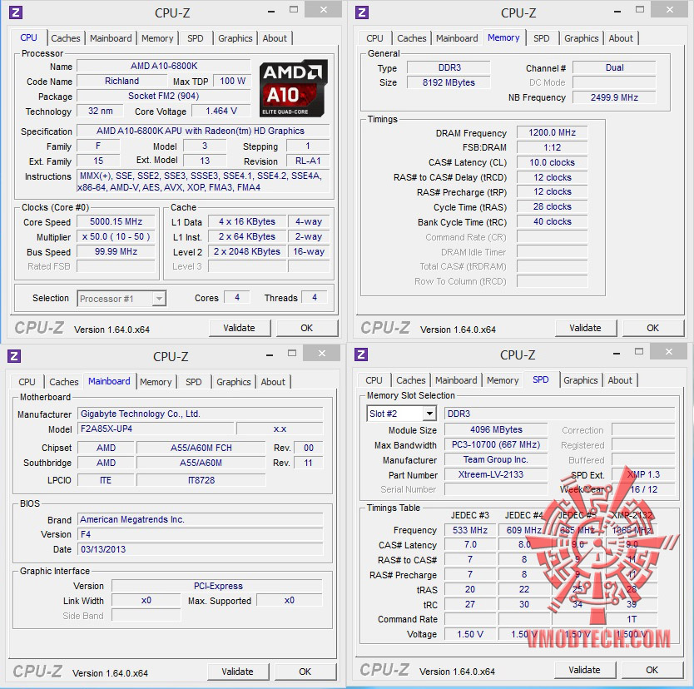Click the Part Number value Xtreem-LV-2133

point(496,474)
